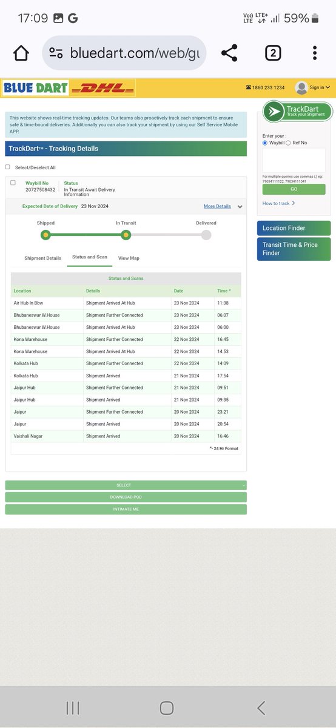Click INTIMATE ME button
336x728 pixels.
click(x=126, y=509)
